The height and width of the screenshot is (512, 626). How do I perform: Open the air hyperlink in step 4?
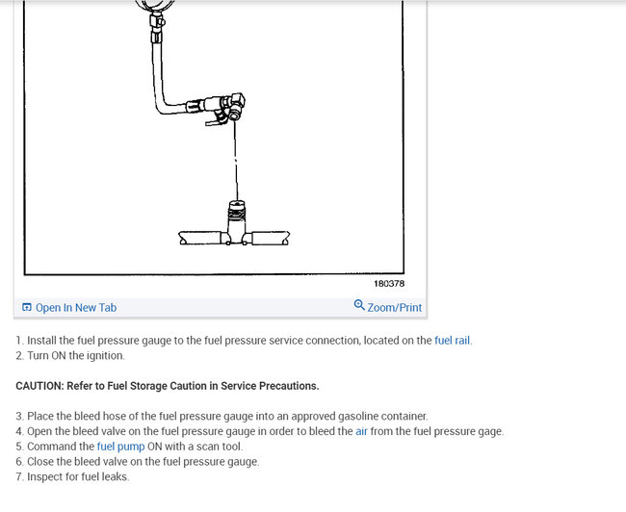pyautogui.click(x=361, y=431)
